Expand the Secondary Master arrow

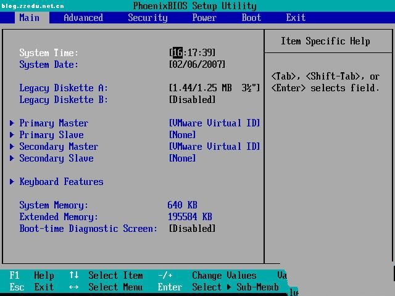point(12,146)
